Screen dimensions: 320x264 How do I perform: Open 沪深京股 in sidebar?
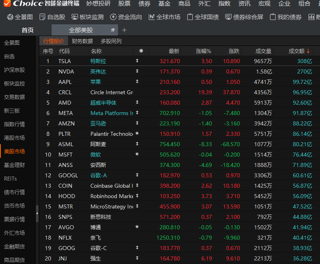(x=14, y=70)
